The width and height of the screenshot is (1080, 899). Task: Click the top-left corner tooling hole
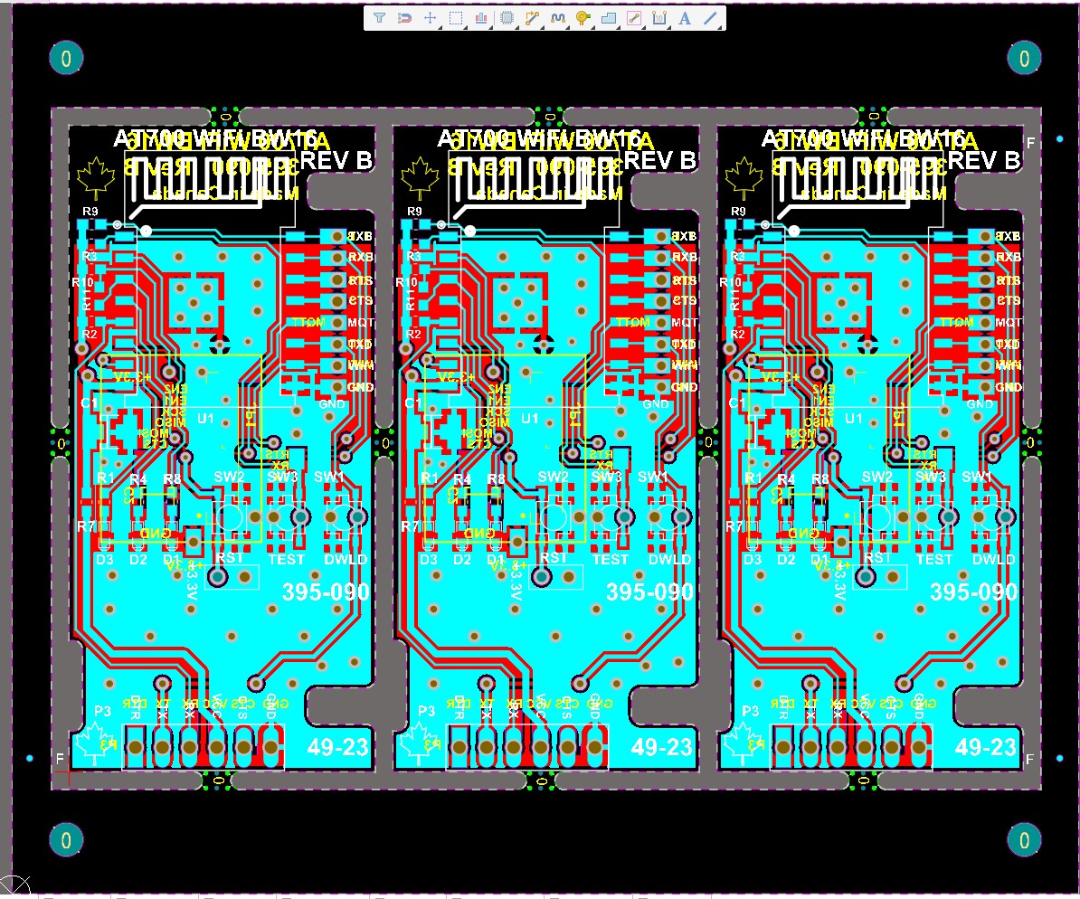(x=66, y=59)
